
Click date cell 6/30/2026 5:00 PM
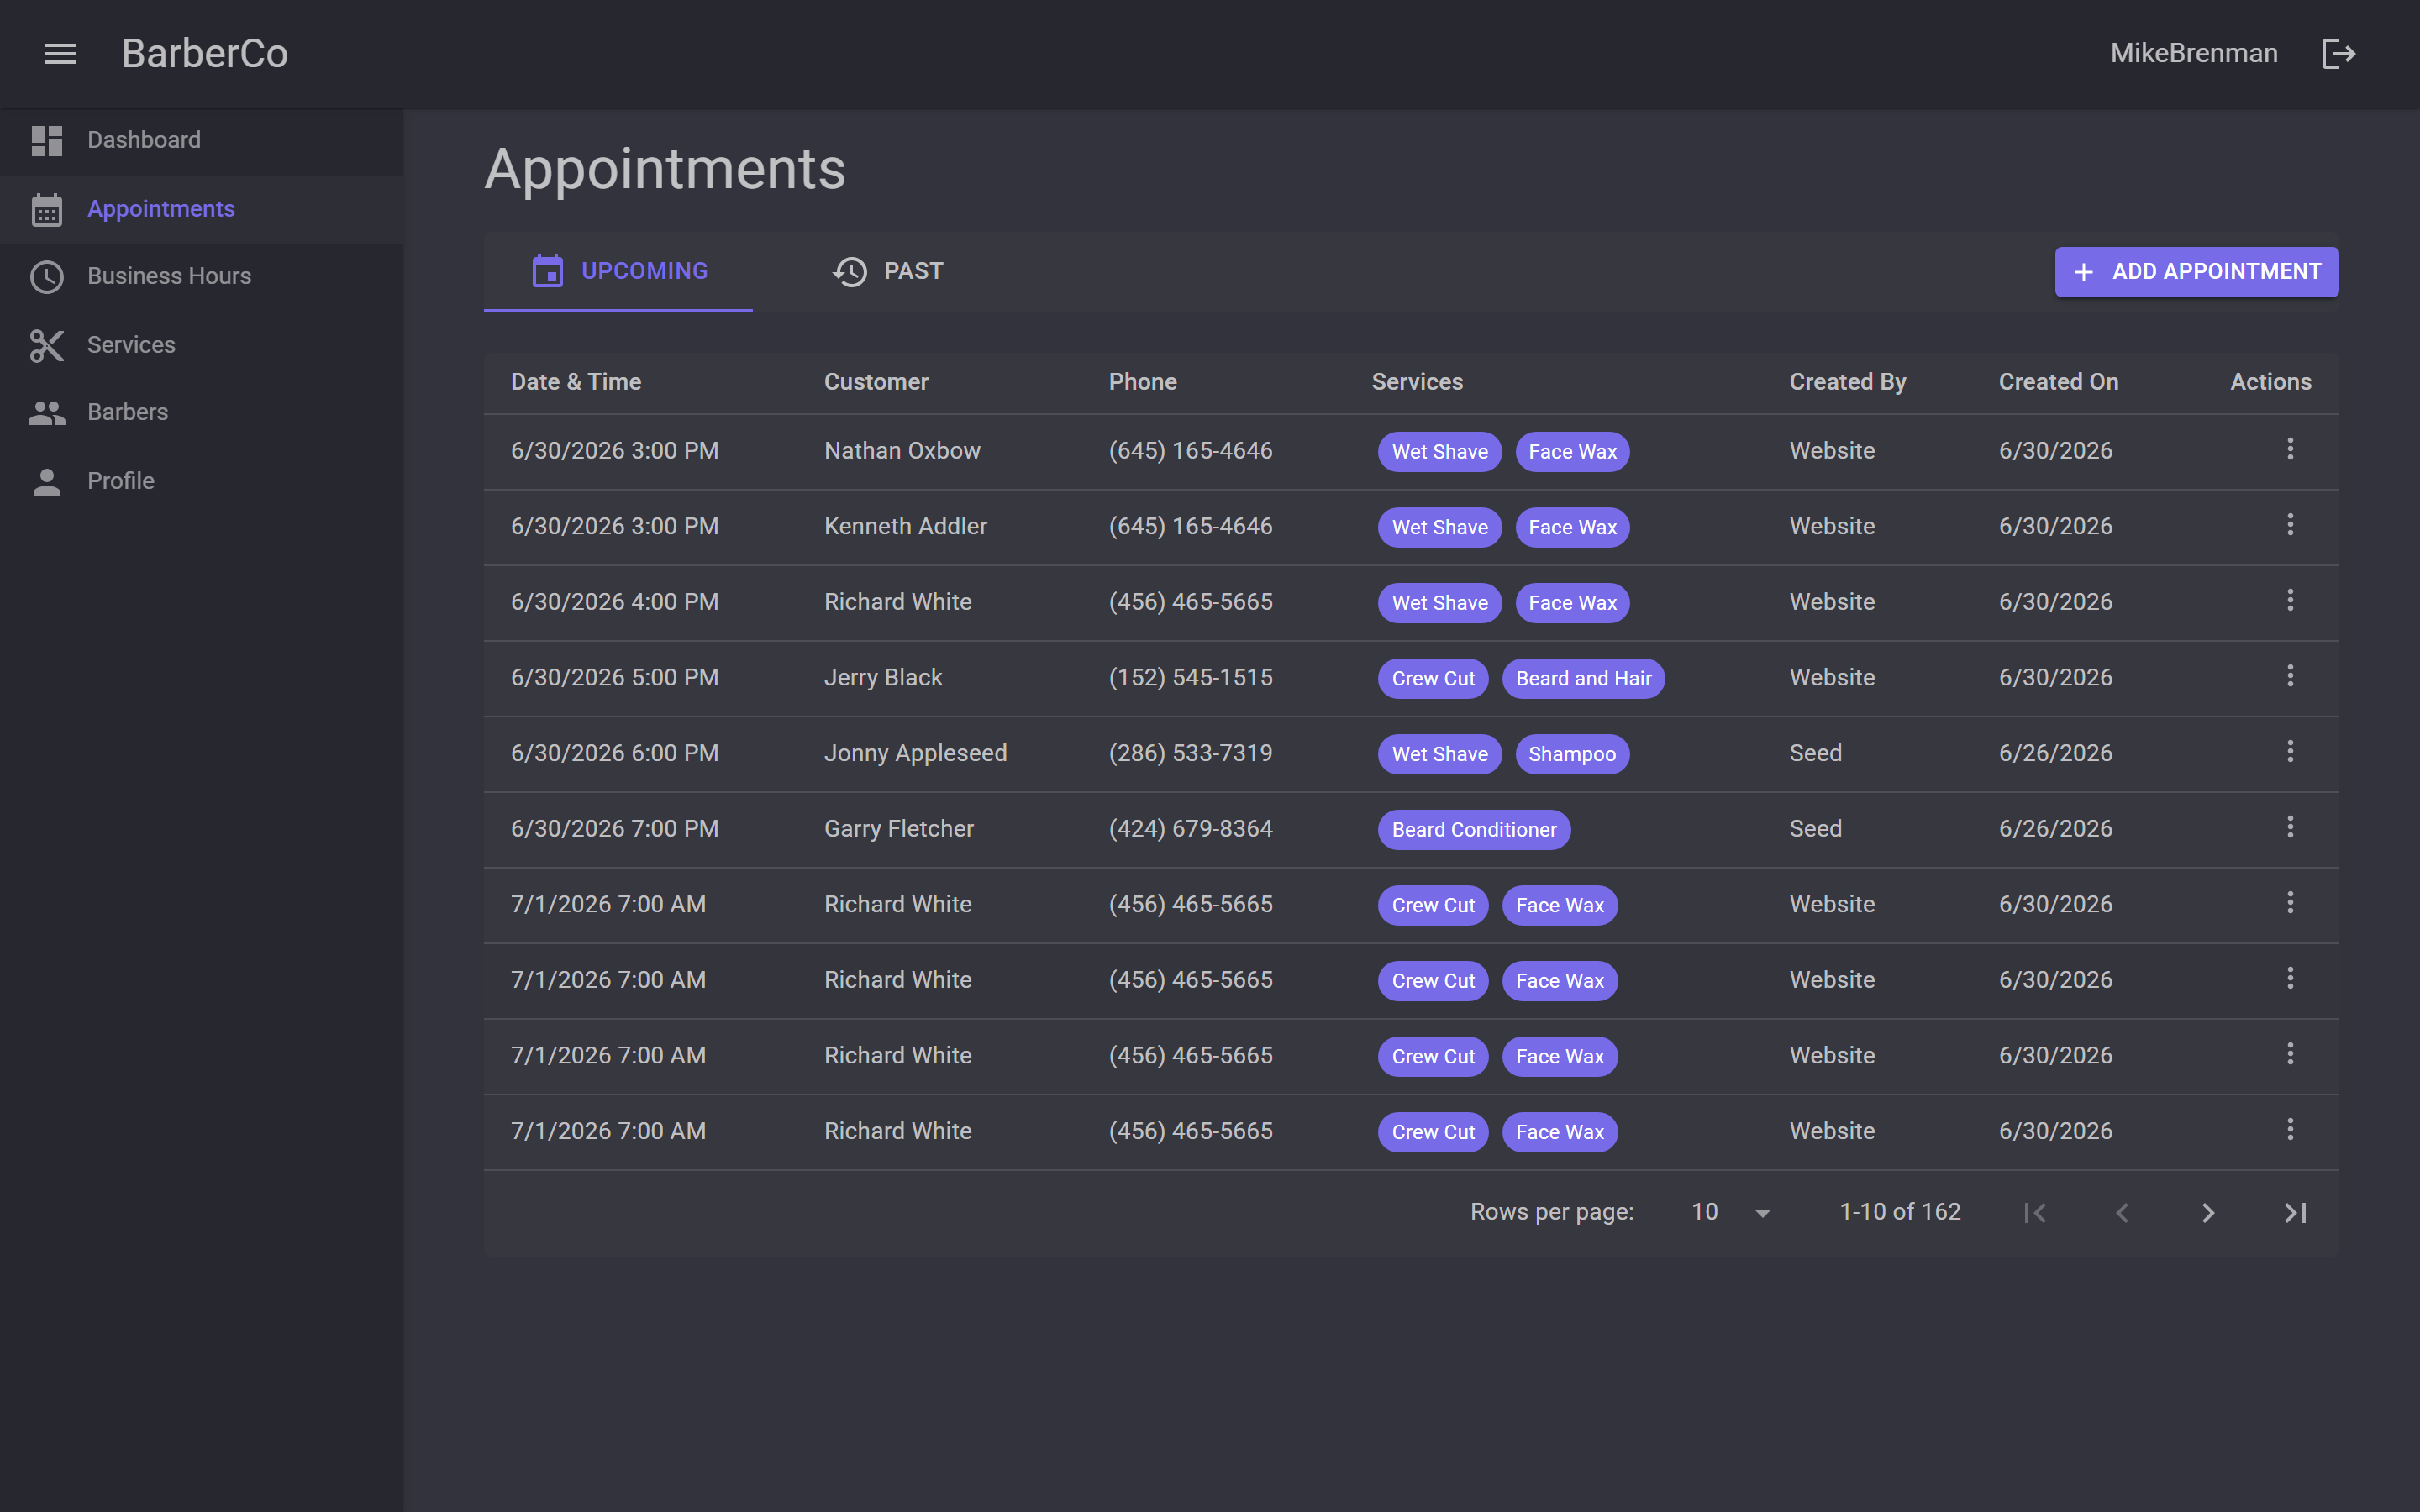tap(614, 678)
